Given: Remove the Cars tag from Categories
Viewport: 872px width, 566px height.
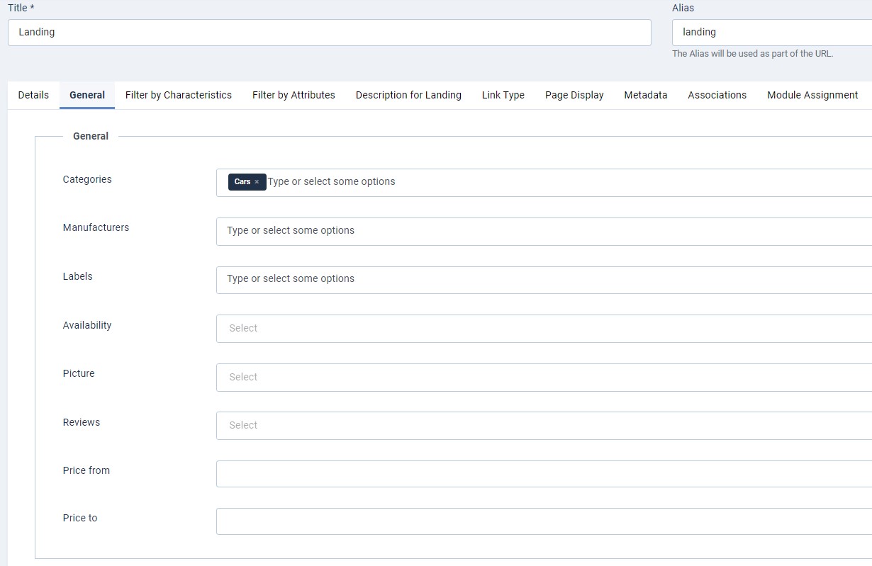Looking at the screenshot, I should (257, 182).
